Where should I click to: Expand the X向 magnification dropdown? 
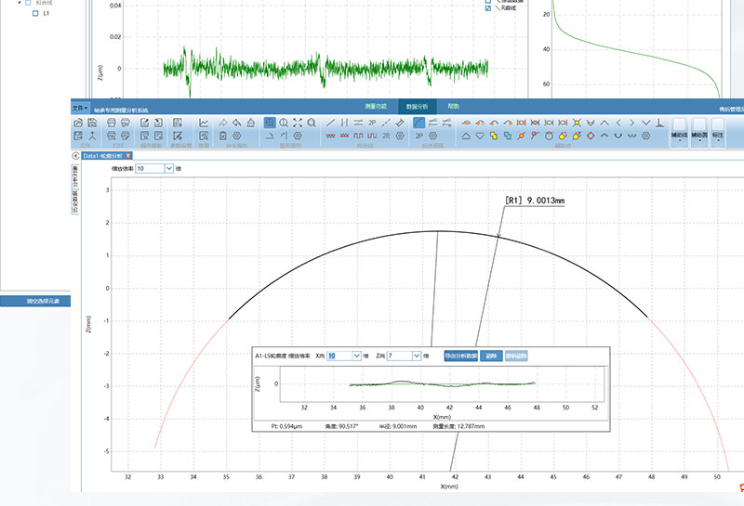pyautogui.click(x=358, y=356)
